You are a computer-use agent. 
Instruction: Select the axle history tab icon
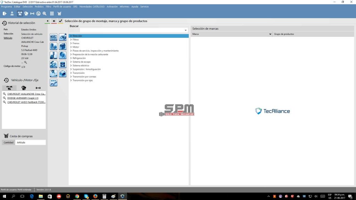pyautogui.click(x=38, y=88)
